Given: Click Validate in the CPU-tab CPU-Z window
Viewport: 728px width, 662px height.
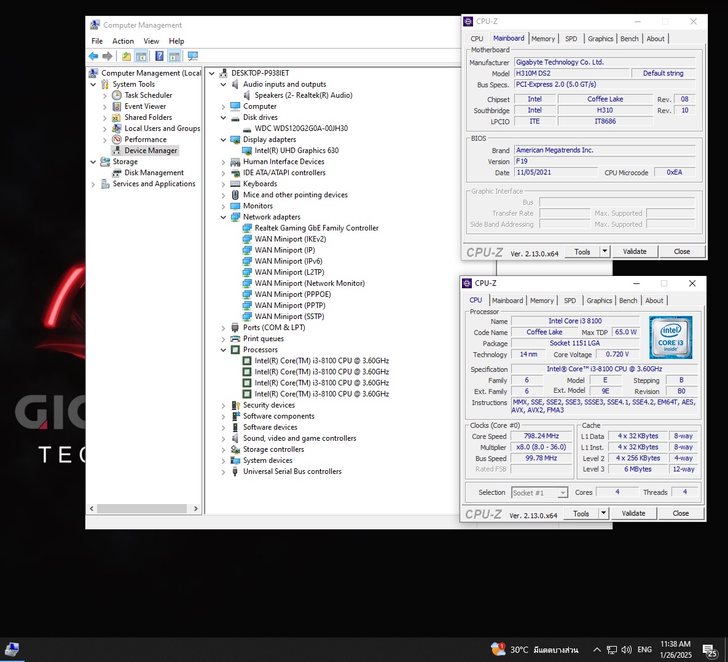Looking at the screenshot, I should pos(633,513).
